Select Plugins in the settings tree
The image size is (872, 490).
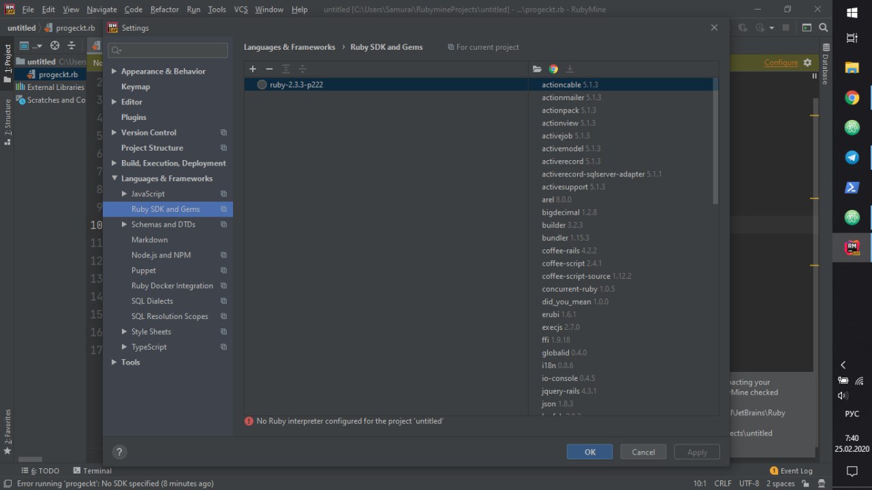[x=134, y=117]
